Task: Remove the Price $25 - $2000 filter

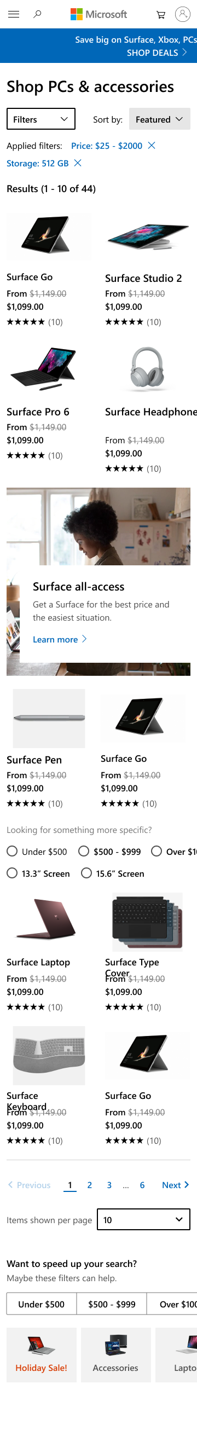Action: (151, 146)
